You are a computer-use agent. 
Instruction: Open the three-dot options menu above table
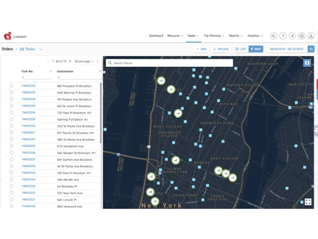pyautogui.click(x=97, y=61)
